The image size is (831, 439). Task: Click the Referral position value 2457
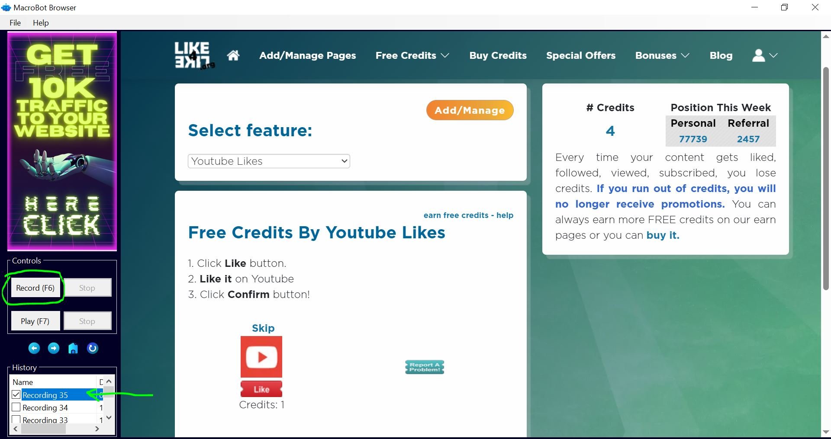[748, 139]
